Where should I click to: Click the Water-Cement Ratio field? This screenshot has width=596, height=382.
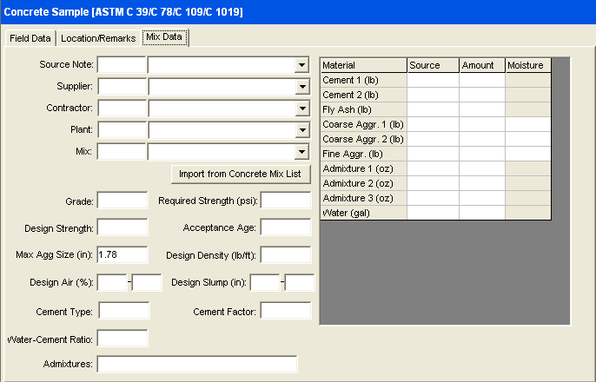click(x=123, y=338)
